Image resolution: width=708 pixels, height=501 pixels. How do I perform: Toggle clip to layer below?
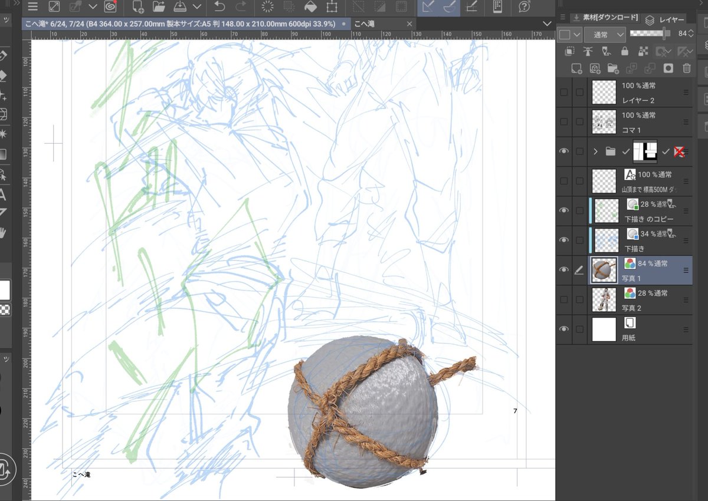coord(570,52)
